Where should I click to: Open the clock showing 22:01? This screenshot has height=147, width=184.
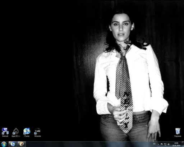176,144
